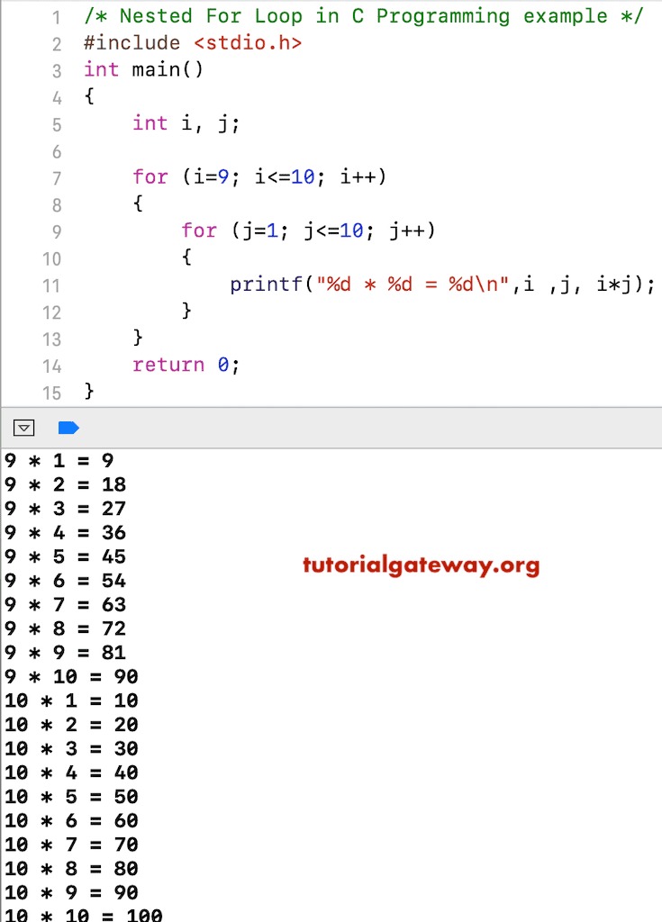Click the output line '9 * 5 = 45'
The image size is (662, 922).
pyautogui.click(x=66, y=556)
